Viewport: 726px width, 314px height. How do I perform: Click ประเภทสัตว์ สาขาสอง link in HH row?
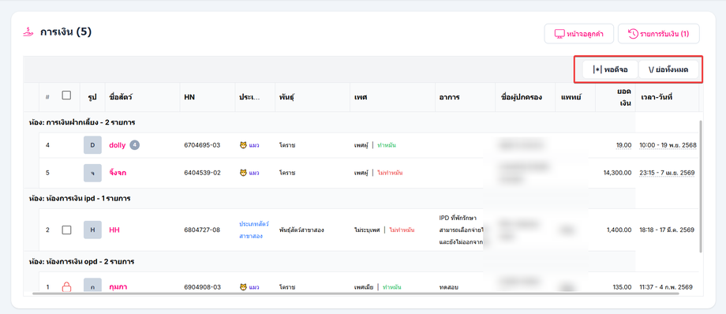point(254,230)
